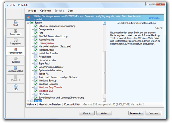Click the component list vertical scrollbar
This screenshot has height=123, width=172.
click(x=105, y=62)
